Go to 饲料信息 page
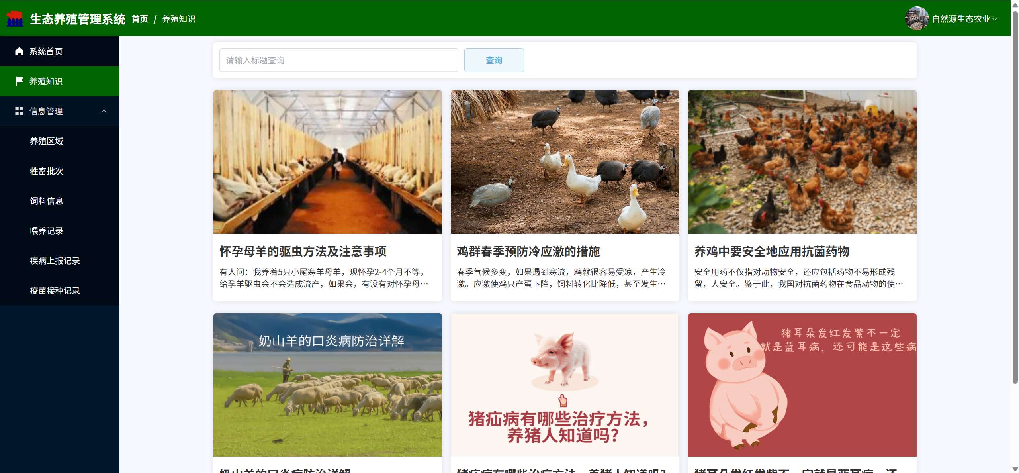Screen dimensions: 1019x473 [x=47, y=201]
